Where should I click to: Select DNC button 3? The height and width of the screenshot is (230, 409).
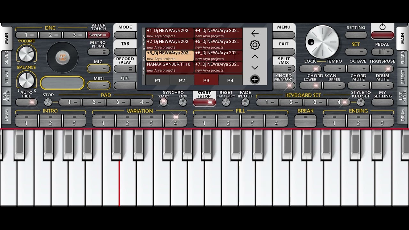75,35
